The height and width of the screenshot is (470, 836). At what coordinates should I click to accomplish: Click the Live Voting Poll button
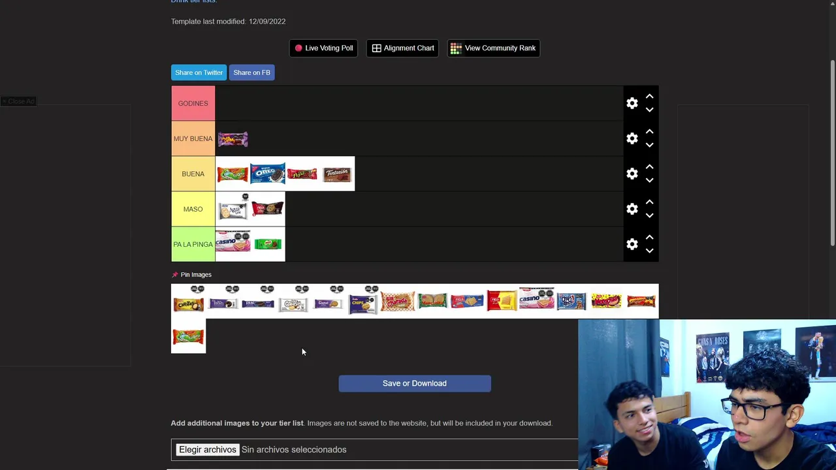(x=323, y=48)
